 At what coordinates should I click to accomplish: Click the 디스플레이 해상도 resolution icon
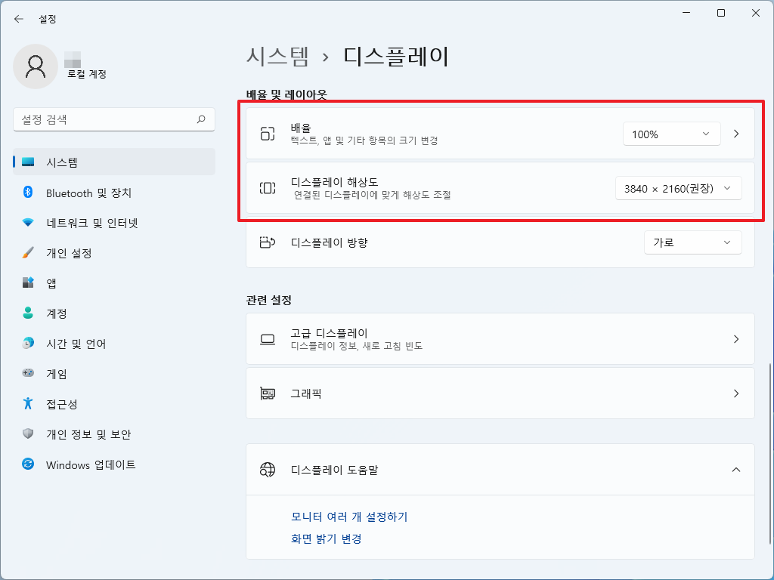(x=268, y=188)
